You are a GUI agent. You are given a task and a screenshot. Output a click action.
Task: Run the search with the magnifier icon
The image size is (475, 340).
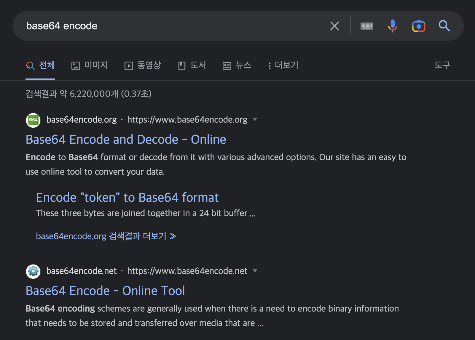[x=444, y=26]
